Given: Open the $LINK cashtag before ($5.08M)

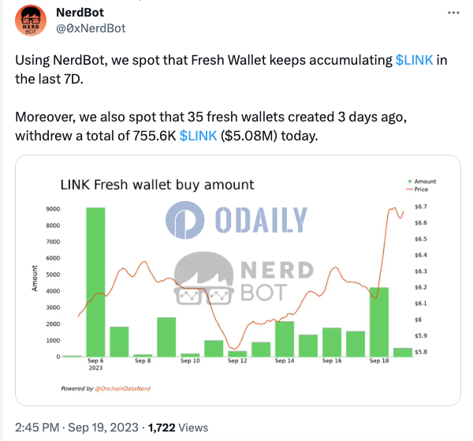Looking at the screenshot, I should 198,136.
